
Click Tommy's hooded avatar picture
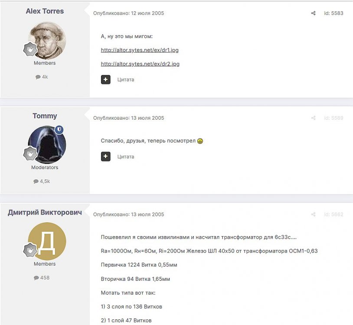coord(47,145)
